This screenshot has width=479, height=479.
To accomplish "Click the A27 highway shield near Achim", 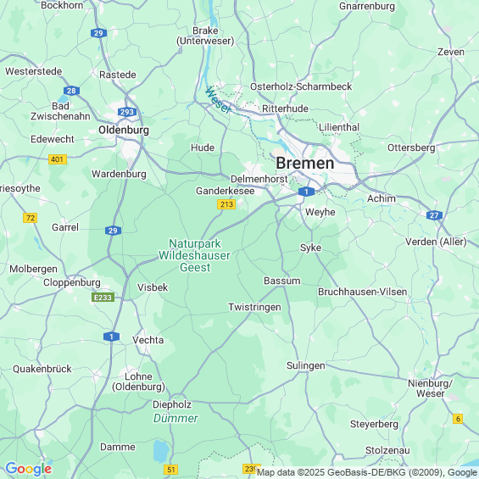I will 434,215.
